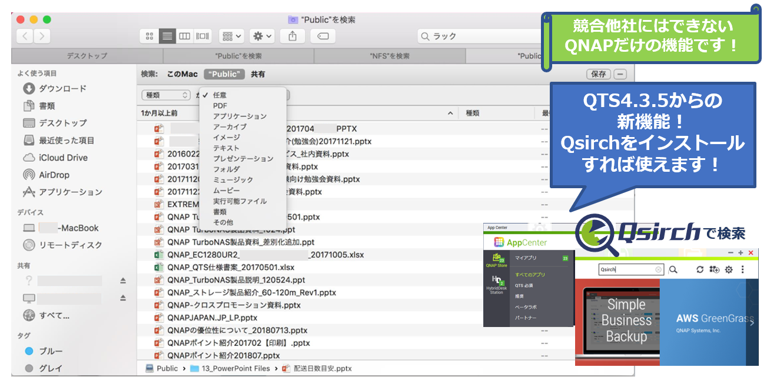This screenshot has width=777, height=377.
Task: Select the グレイ tag
Action: pyautogui.click(x=44, y=368)
